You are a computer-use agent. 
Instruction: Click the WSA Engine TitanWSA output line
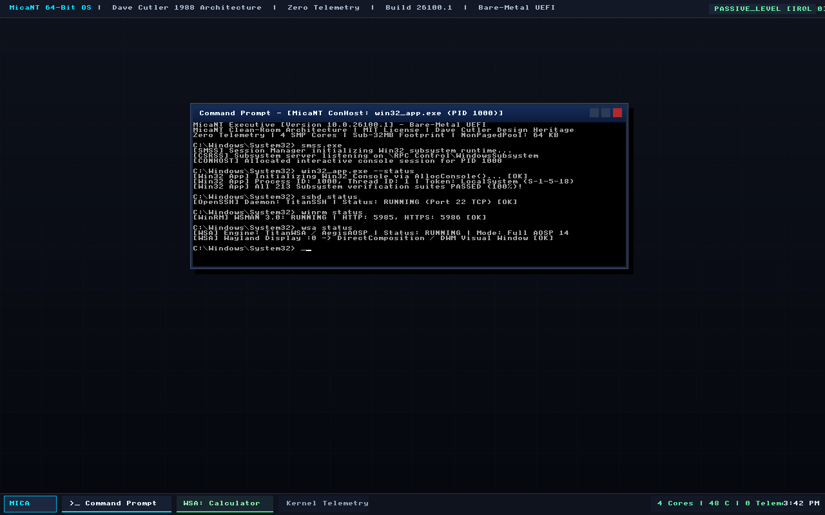381,233
